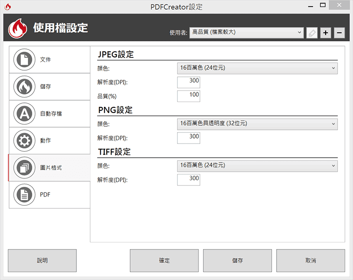Maximize the PDFCreator settings window
This screenshot has height=280, width=353.
pyautogui.click(x=323, y=5)
